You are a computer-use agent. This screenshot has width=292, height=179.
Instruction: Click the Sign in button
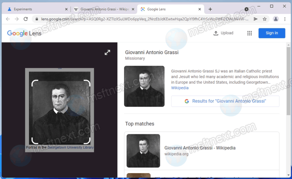pyautogui.click(x=272, y=33)
